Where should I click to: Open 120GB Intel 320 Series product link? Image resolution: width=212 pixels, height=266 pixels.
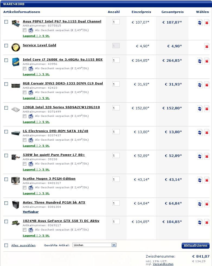[x=61, y=107]
